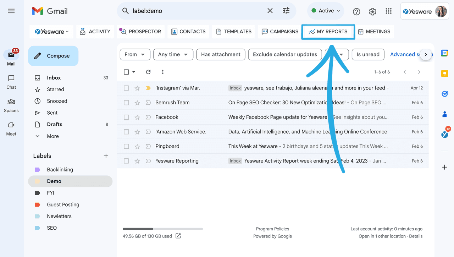The width and height of the screenshot is (454, 257).
Task: Click the search options filter icon
Action: pyautogui.click(x=286, y=11)
